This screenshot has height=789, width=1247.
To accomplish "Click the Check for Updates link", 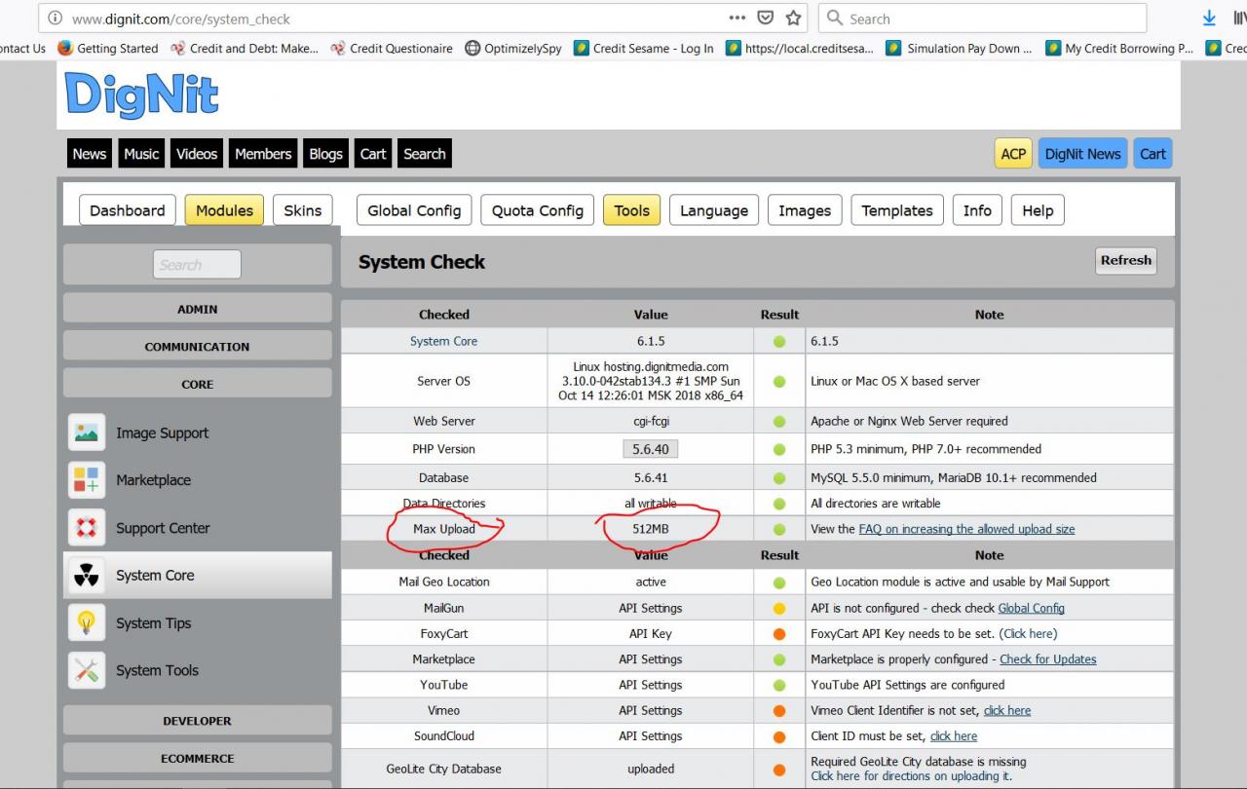I will click(x=1047, y=659).
